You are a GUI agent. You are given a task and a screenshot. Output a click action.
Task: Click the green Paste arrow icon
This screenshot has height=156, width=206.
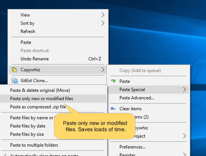(x=113, y=81)
